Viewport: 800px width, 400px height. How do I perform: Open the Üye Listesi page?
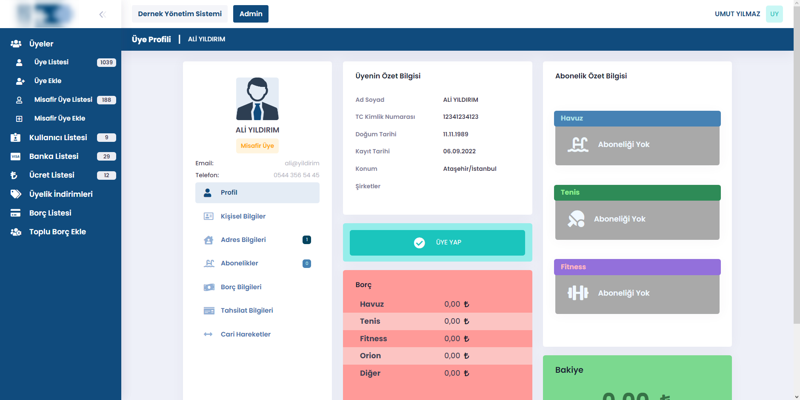coord(51,62)
